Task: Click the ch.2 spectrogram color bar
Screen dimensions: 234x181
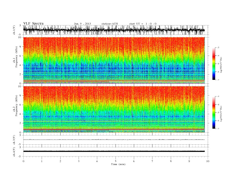Action: click(x=214, y=112)
